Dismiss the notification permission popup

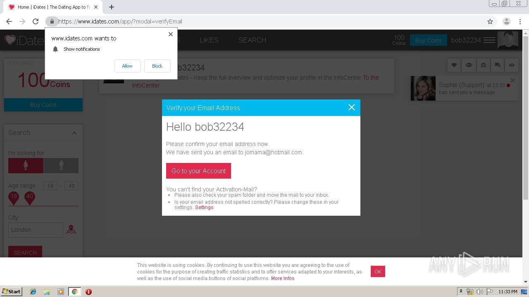point(171,34)
